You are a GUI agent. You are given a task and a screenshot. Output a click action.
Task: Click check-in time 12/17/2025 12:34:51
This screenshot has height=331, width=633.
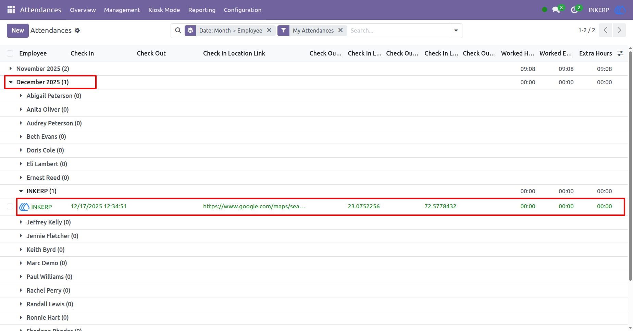click(x=99, y=206)
